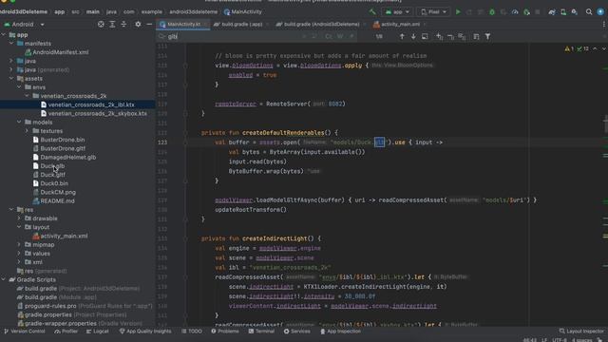Open App Inspection tool window

[x=340, y=332]
